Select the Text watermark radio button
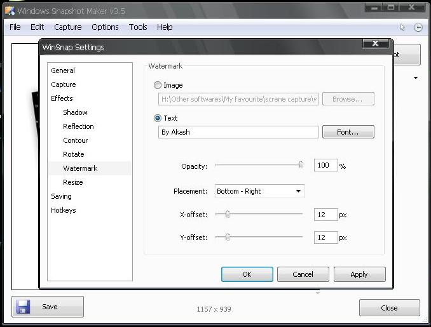Image resolution: width=431 pixels, height=327 pixels. [x=158, y=118]
